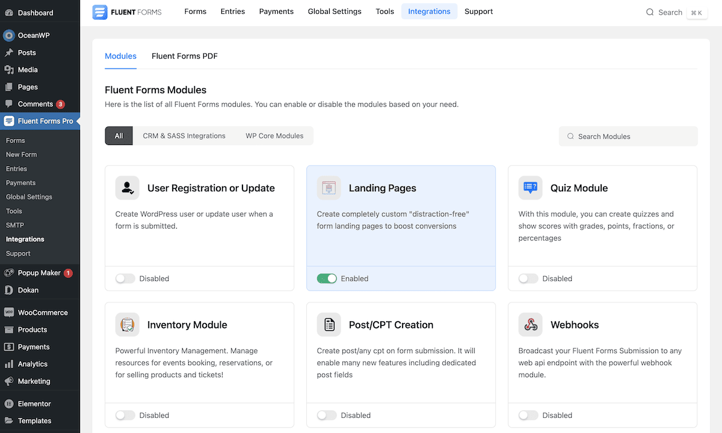Click the Marketing megaphone icon

coord(8,381)
